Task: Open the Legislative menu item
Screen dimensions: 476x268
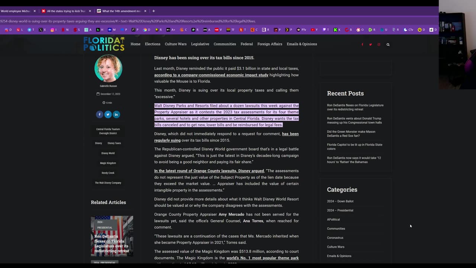Action: point(200,44)
